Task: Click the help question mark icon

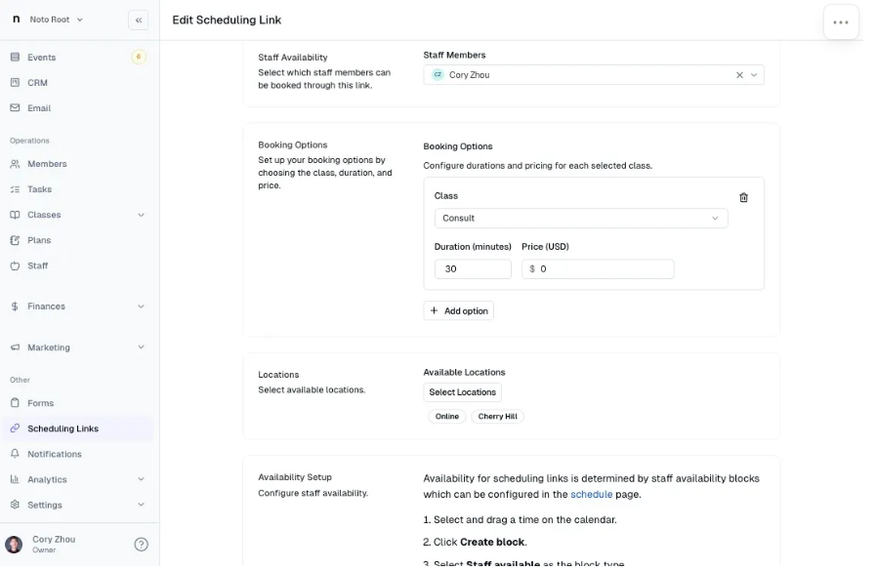Action: 141,545
